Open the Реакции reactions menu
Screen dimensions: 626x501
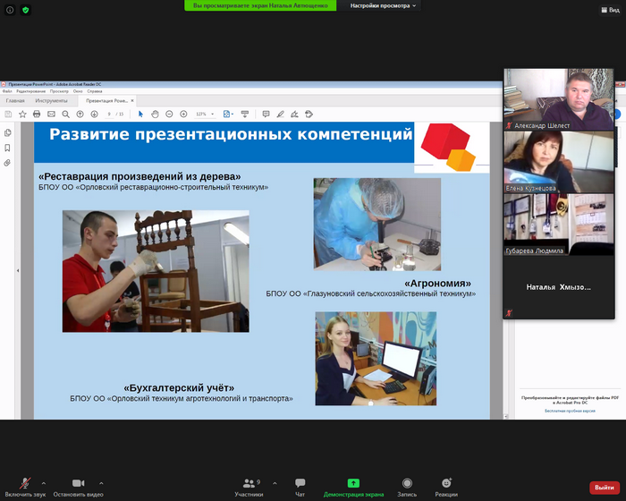coord(446,486)
